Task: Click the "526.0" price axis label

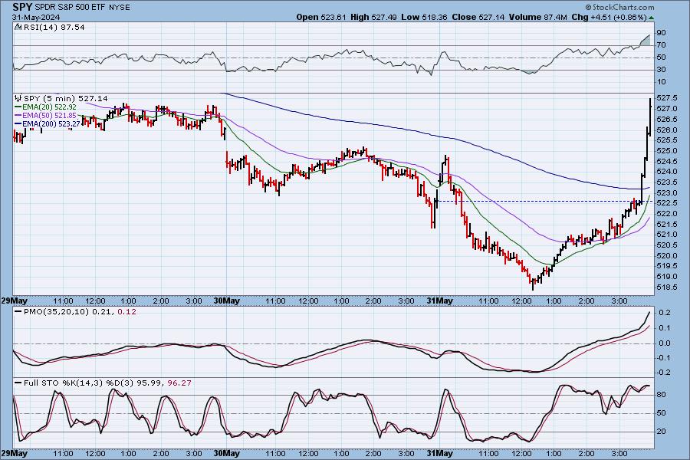Action: [666, 130]
